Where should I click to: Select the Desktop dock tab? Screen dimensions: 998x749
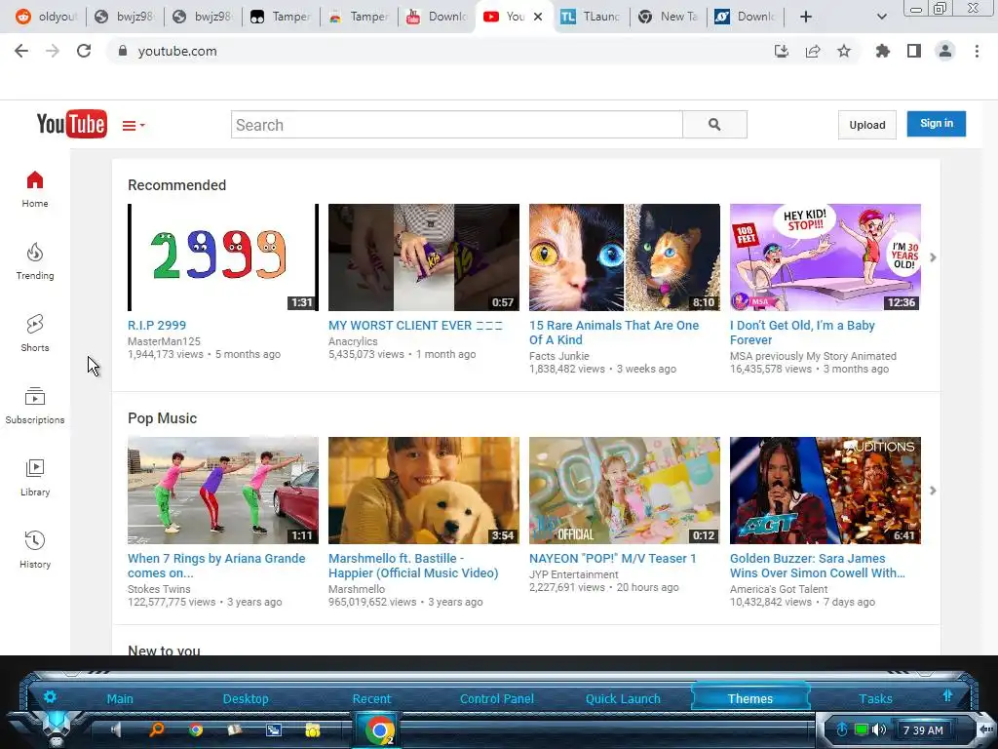246,698
